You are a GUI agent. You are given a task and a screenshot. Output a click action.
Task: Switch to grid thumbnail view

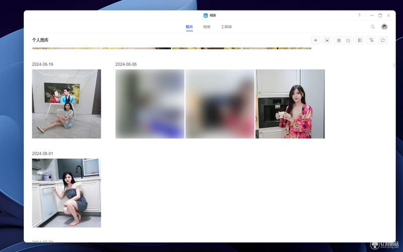[x=339, y=40]
